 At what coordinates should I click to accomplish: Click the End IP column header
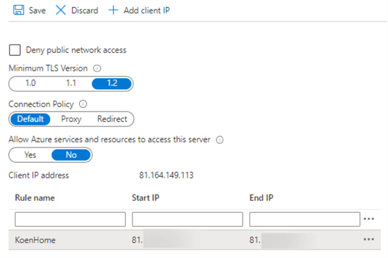261,198
